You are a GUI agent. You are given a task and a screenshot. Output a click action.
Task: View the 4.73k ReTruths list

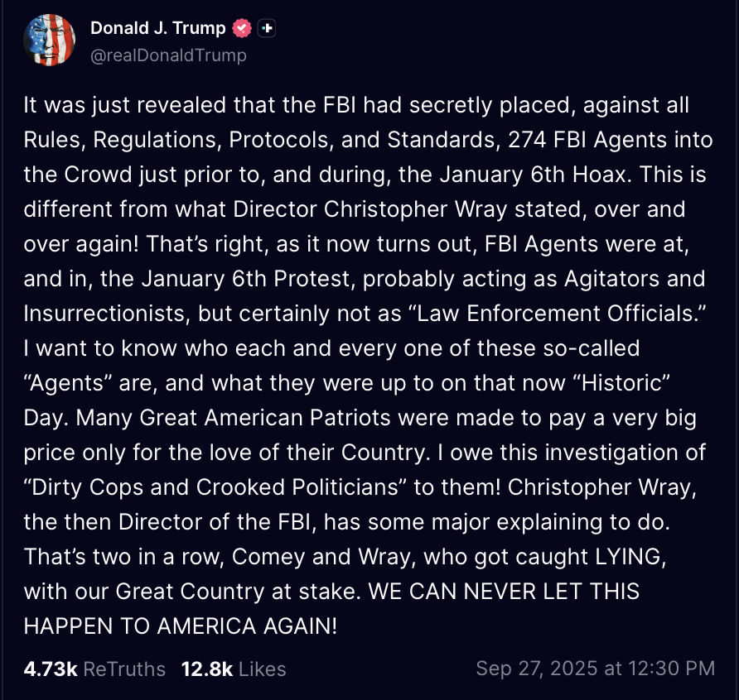point(94,669)
